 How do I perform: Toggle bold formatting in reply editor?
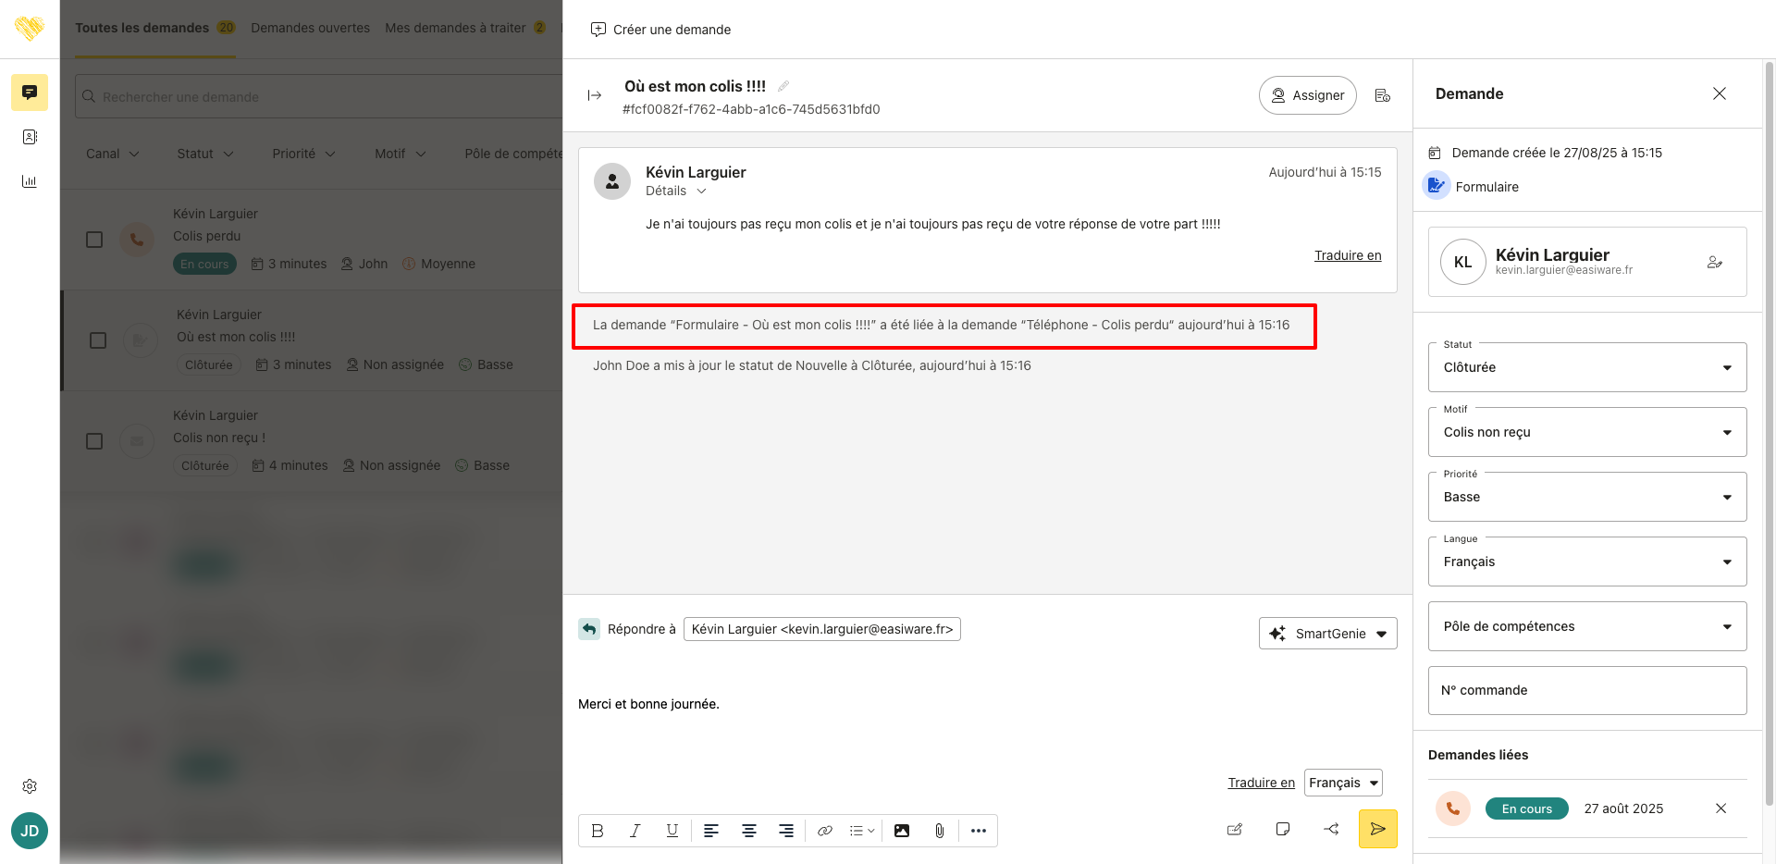tap(598, 831)
